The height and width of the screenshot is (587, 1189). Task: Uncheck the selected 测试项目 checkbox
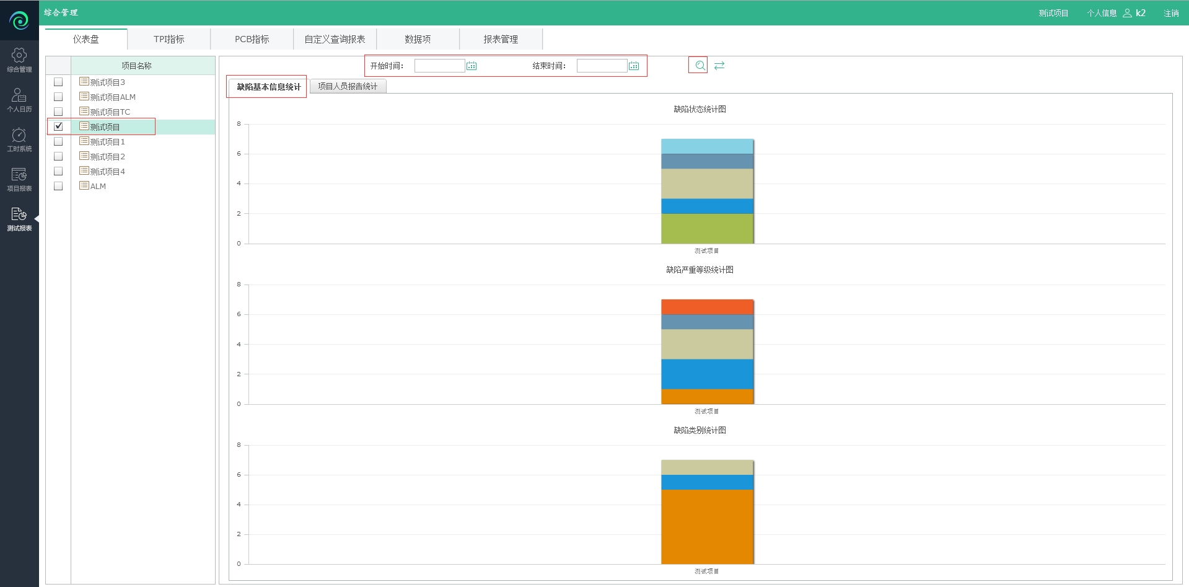[58, 126]
